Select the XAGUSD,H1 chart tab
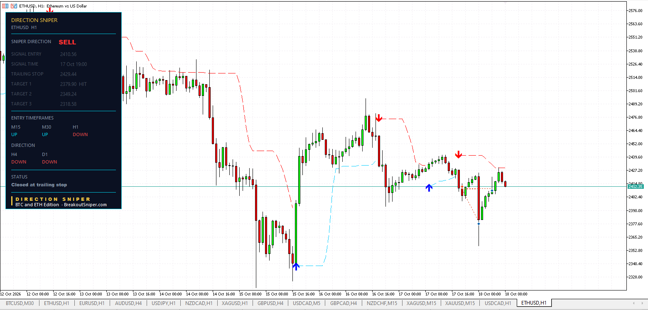Screen dimensions: 648x310 pyautogui.click(x=235, y=303)
